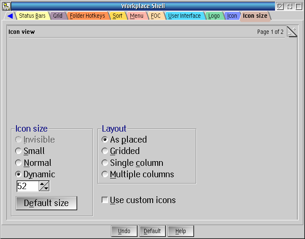This screenshot has width=305, height=239.
Task: Select the Dynamic icon size option
Action: [x=35, y=174]
